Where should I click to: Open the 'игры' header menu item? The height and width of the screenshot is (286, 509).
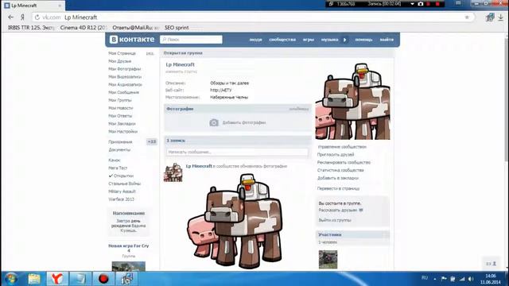pos(309,40)
